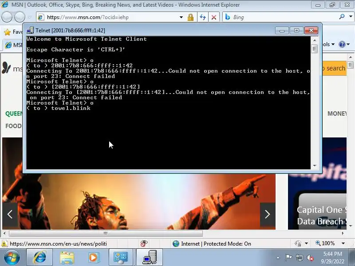Open the recent pages dropdown arrow

click(x=30, y=17)
